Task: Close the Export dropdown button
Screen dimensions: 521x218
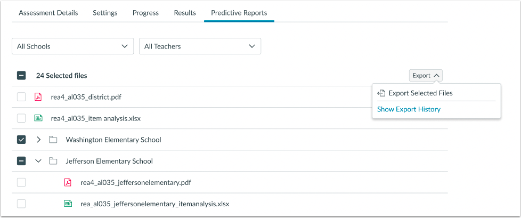Action: pyautogui.click(x=426, y=76)
